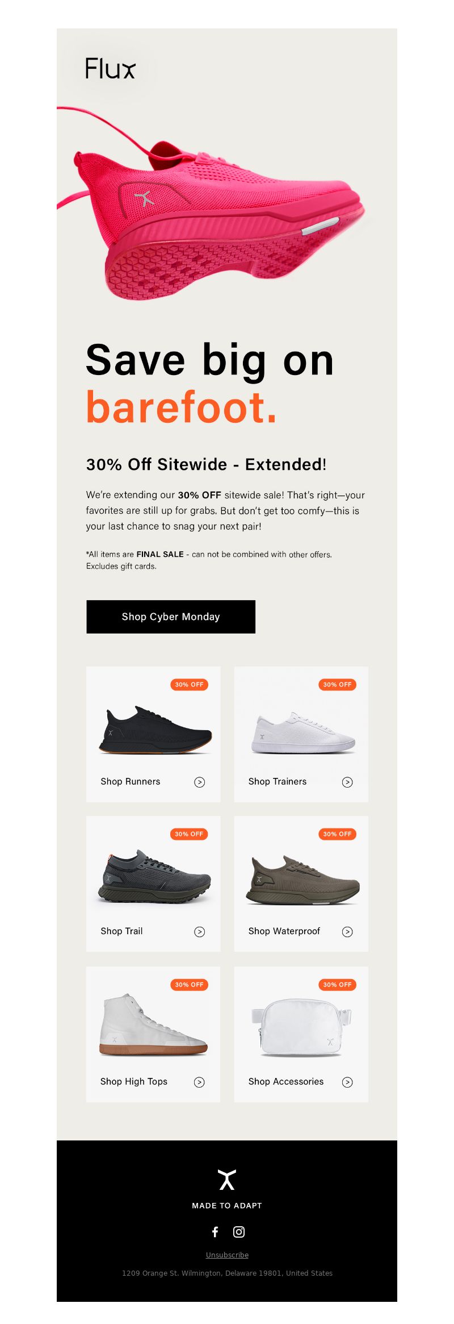Select the white high top shoe image
Image resolution: width=454 pixels, height=1324 pixels.
(x=153, y=1025)
